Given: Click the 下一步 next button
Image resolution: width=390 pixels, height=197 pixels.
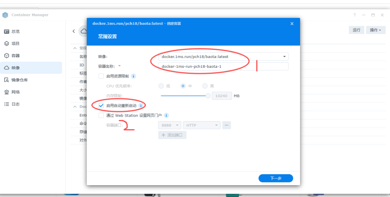Looking at the screenshot, I should (276, 178).
